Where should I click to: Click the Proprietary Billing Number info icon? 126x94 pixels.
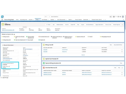[x=13, y=51]
